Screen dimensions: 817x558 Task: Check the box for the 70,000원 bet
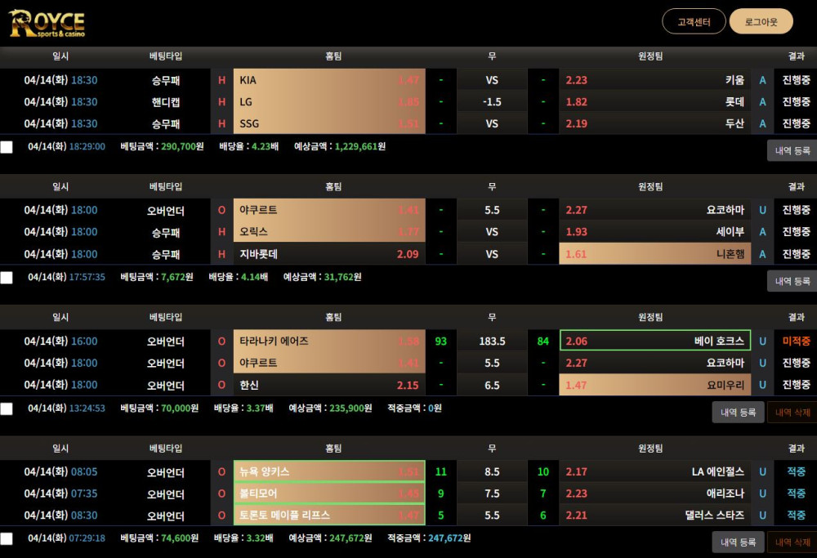click(7, 408)
